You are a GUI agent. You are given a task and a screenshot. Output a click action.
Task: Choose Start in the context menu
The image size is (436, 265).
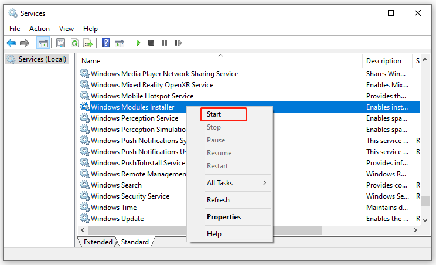pos(214,114)
